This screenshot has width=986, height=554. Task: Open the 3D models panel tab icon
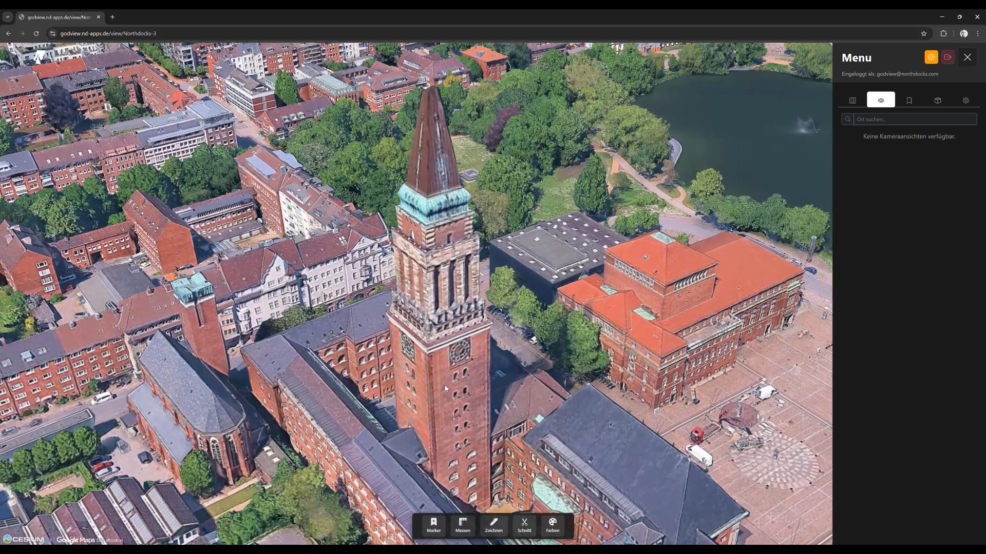938,101
